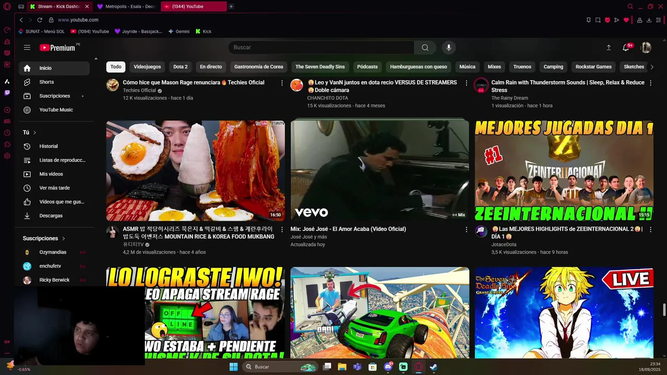Open GX Corner gamepad icon
Image resolution: width=667 pixels, height=375 pixels.
pyautogui.click(x=21, y=7)
